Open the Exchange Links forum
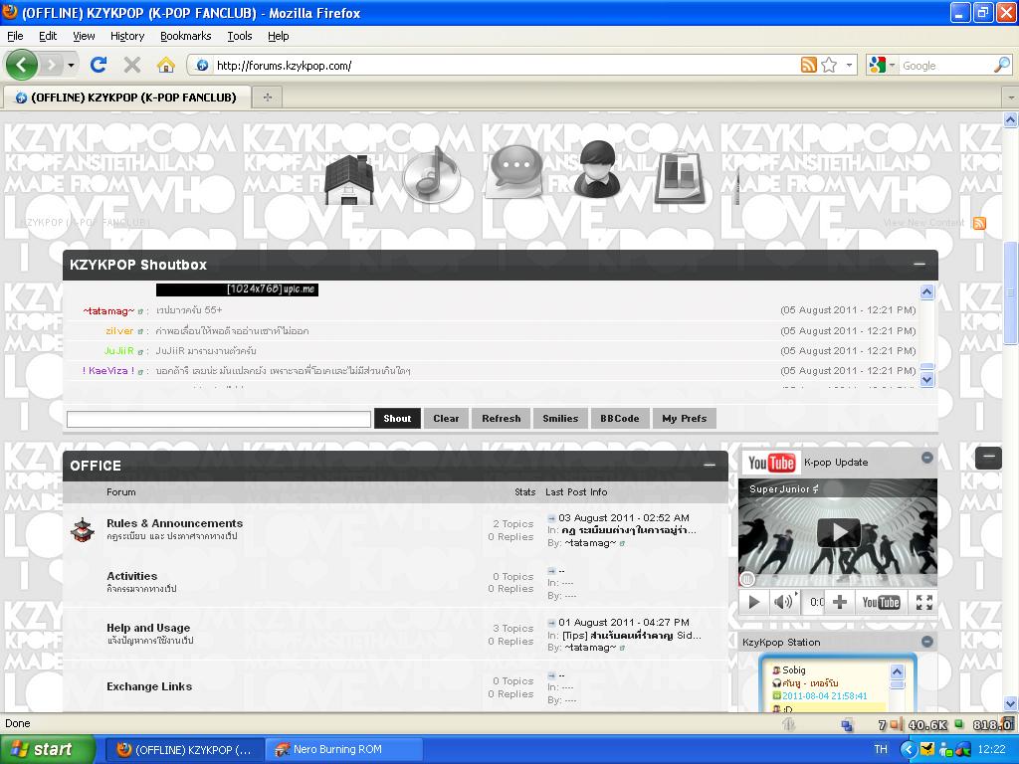Viewport: 1019px width, 764px height. [x=149, y=686]
